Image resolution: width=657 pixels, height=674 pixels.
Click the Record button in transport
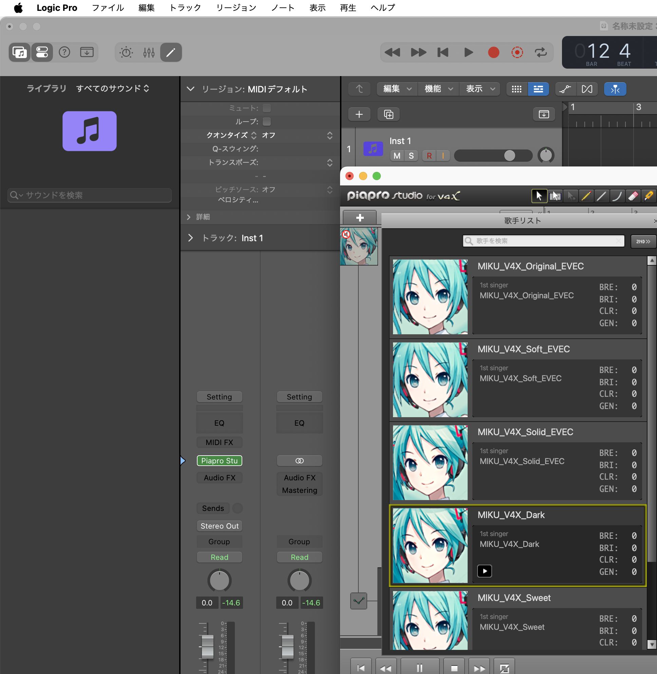point(493,53)
